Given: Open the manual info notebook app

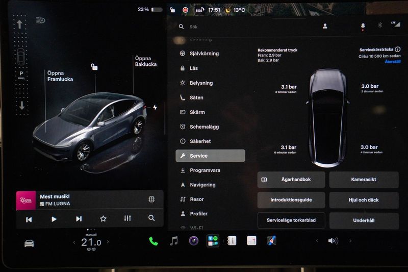Looking at the screenshot, I should (232, 240).
